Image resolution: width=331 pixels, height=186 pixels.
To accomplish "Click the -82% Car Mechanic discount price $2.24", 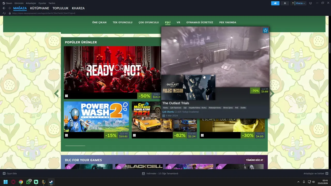I will (x=185, y=135).
